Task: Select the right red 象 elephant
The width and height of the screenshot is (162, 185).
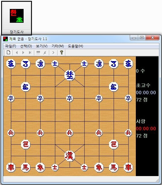Action: click(99, 167)
